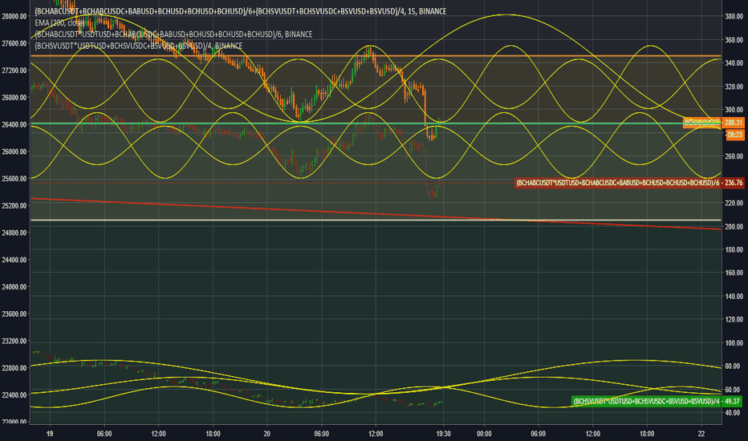Click 25600.00 on the left price scale
Viewport: 748px width, 441px height.
tap(14, 179)
